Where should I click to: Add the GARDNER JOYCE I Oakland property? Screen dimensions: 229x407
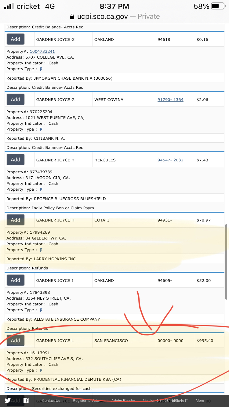[x=16, y=280]
